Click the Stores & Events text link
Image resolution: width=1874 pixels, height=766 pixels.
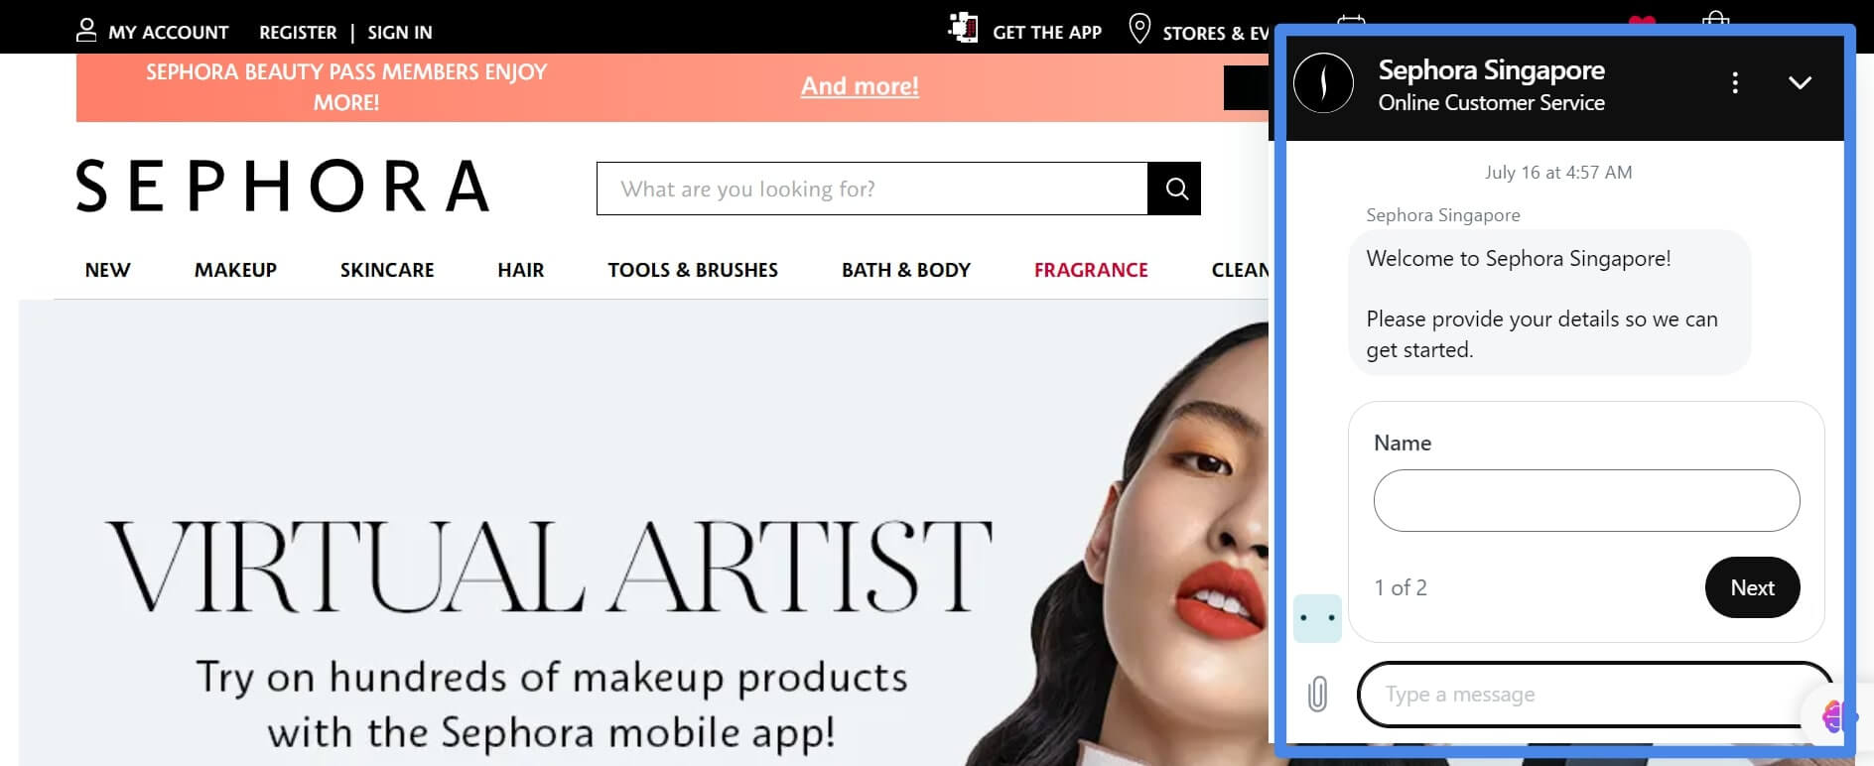(1216, 33)
